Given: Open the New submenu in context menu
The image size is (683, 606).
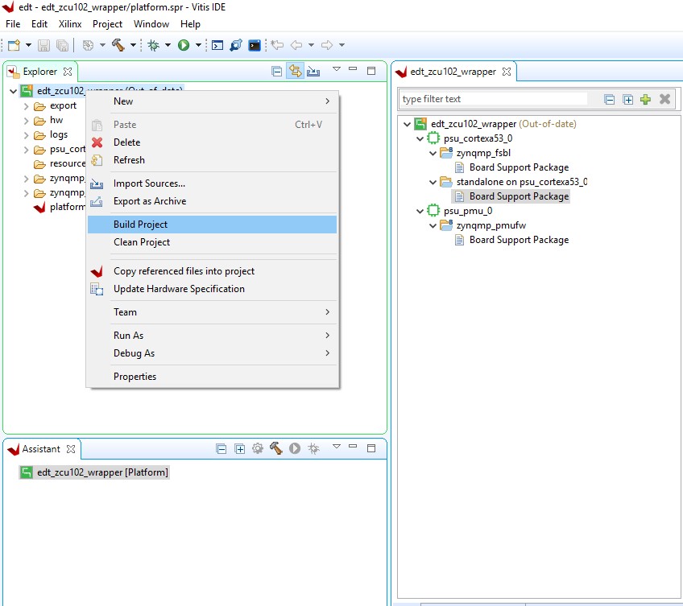Looking at the screenshot, I should click(212, 101).
